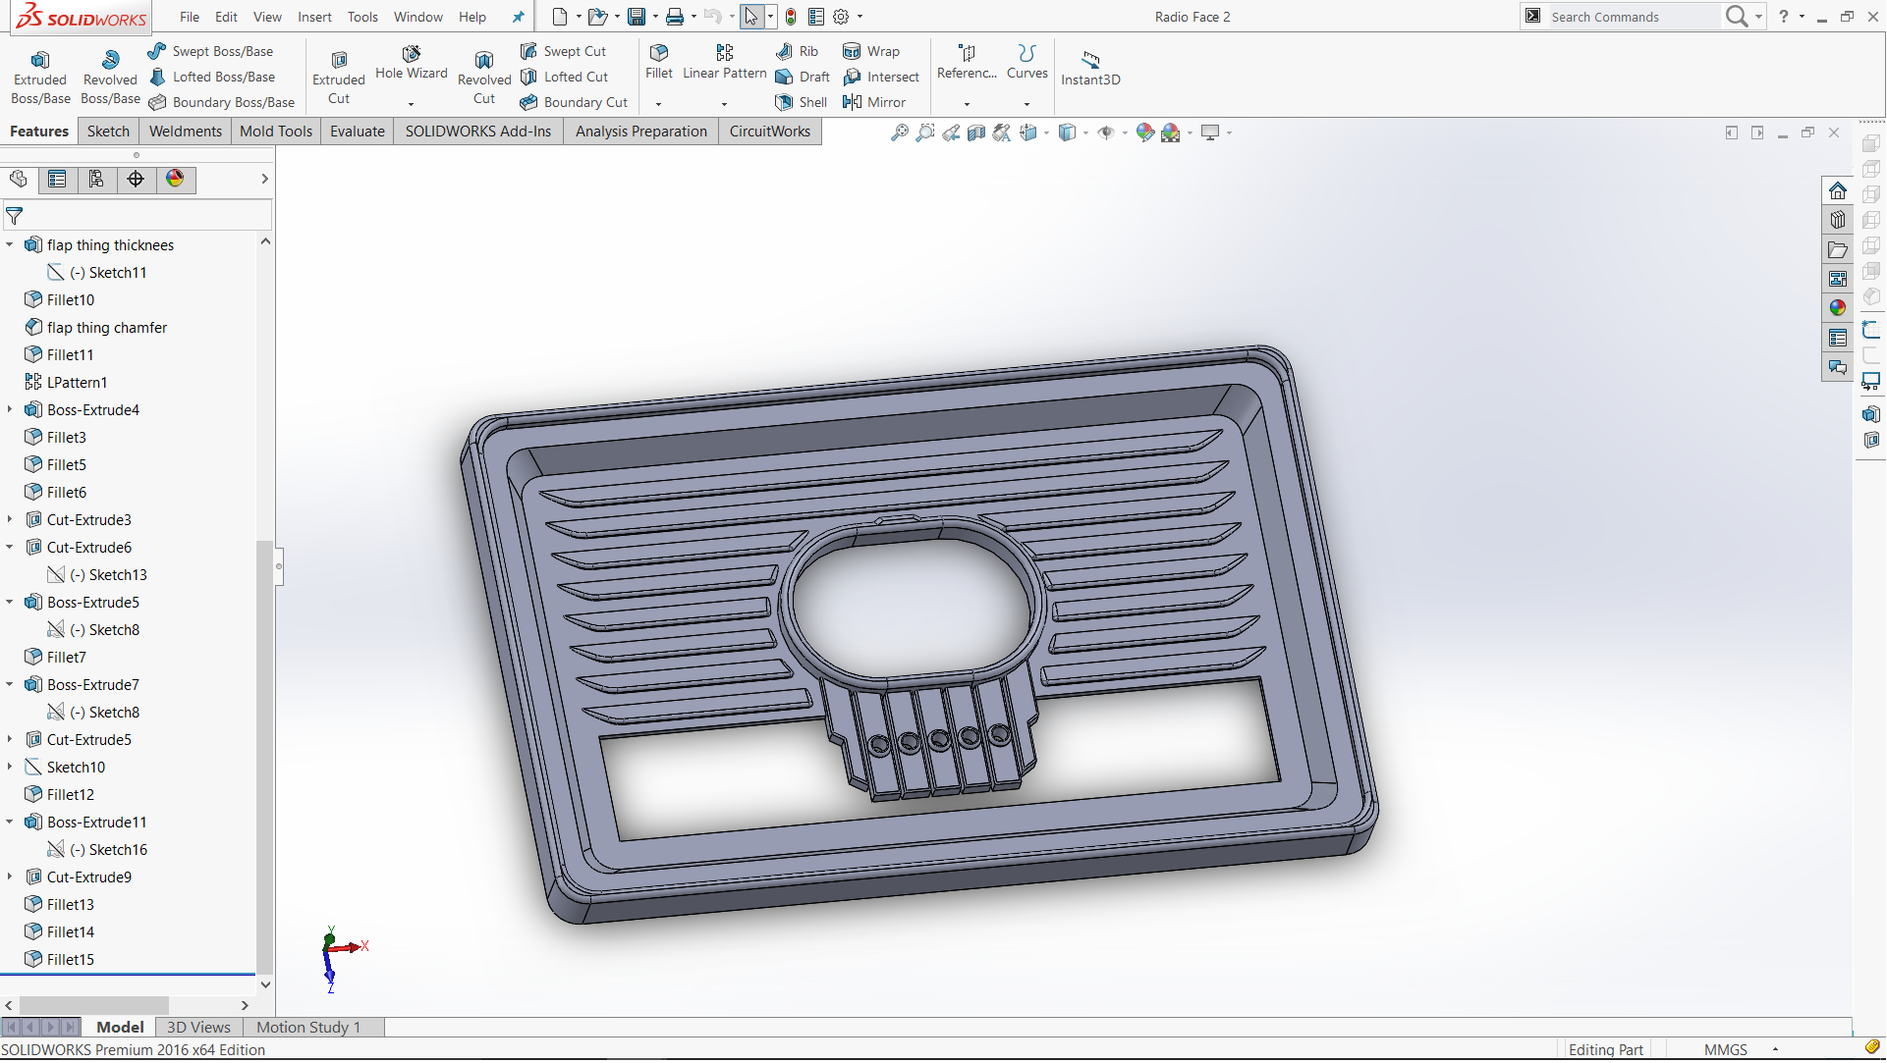Click the Intersect tool

click(881, 77)
